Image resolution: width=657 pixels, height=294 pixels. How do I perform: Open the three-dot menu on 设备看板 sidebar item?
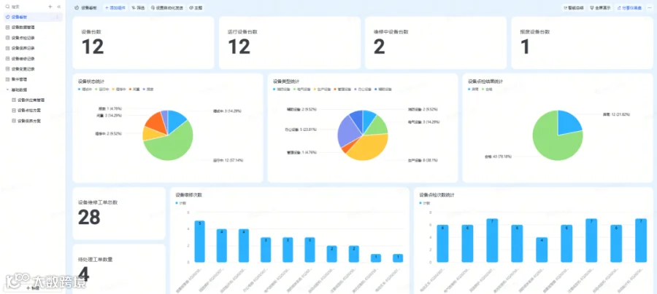[58, 17]
